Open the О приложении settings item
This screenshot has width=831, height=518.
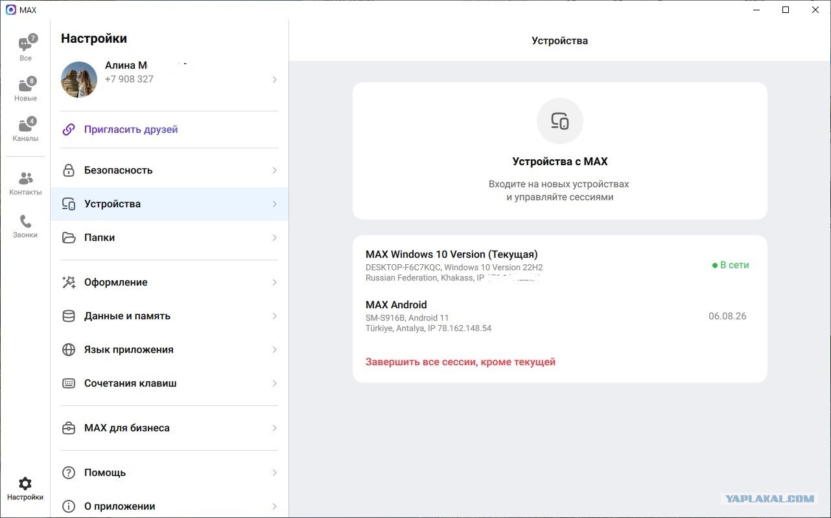[169, 506]
